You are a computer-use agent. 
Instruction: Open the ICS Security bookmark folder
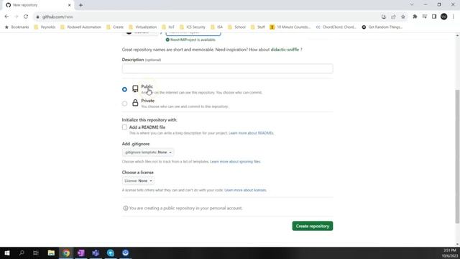click(193, 27)
